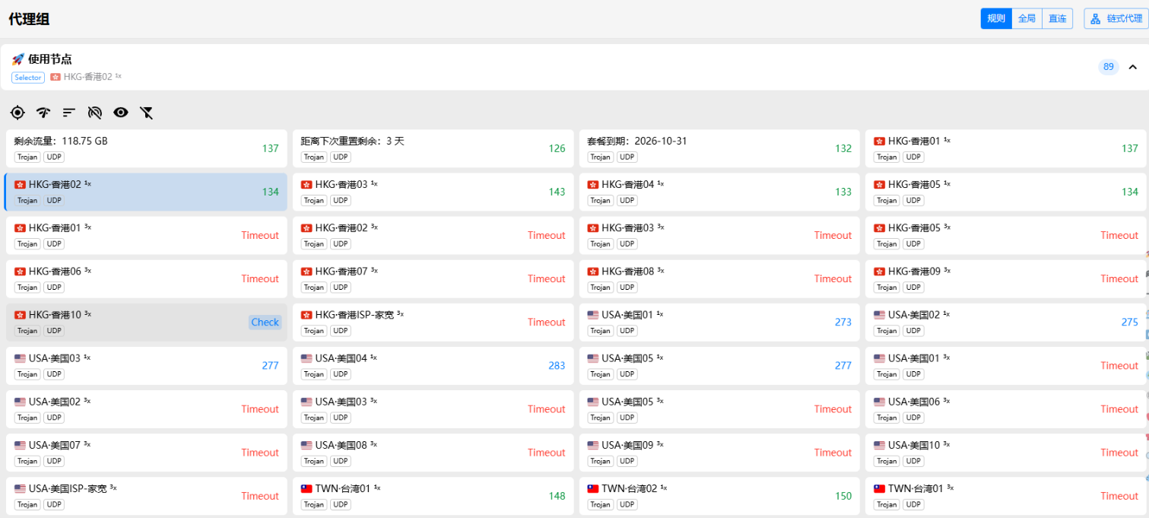Viewport: 1149px width, 518px height.
Task: Click the chain proxy network icon
Action: pyautogui.click(x=1096, y=18)
